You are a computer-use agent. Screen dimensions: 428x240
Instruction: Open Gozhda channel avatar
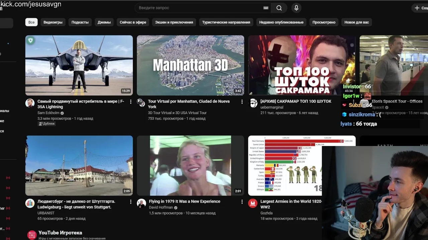[253, 203]
